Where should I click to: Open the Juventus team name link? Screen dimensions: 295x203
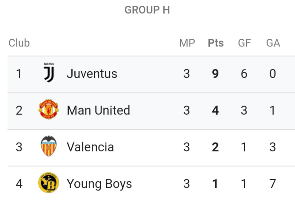click(92, 73)
